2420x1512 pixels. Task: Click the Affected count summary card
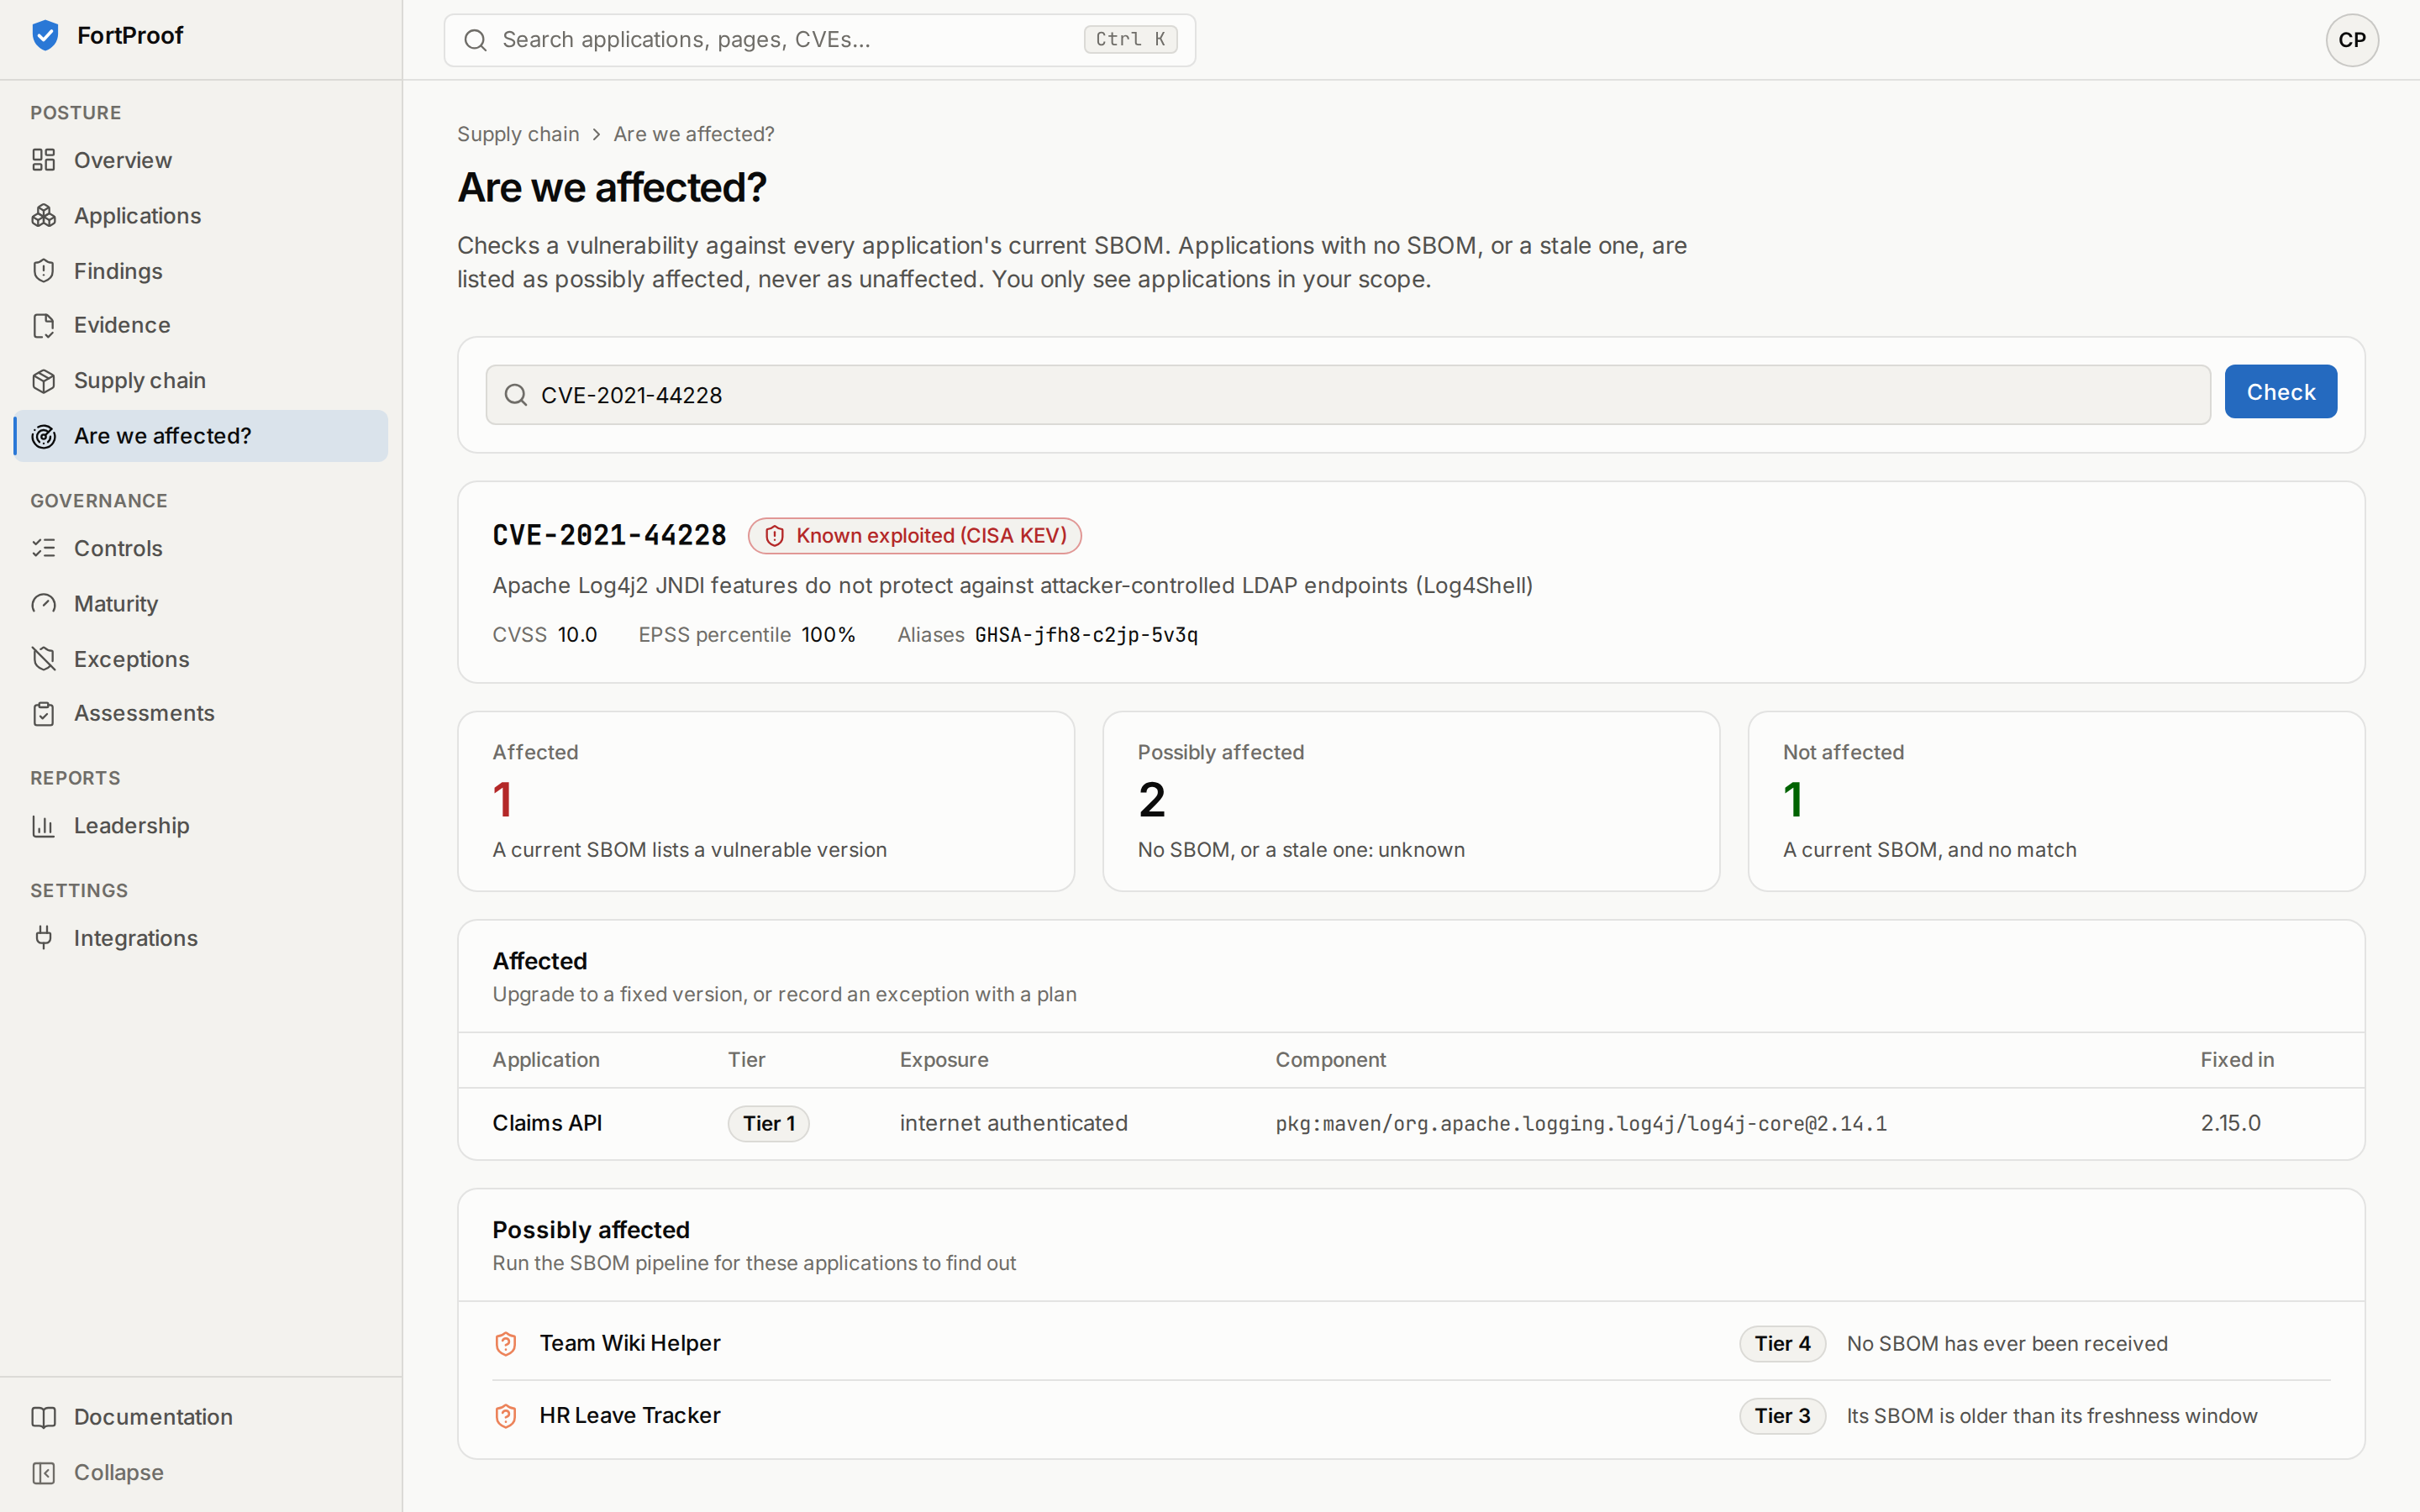tap(766, 801)
